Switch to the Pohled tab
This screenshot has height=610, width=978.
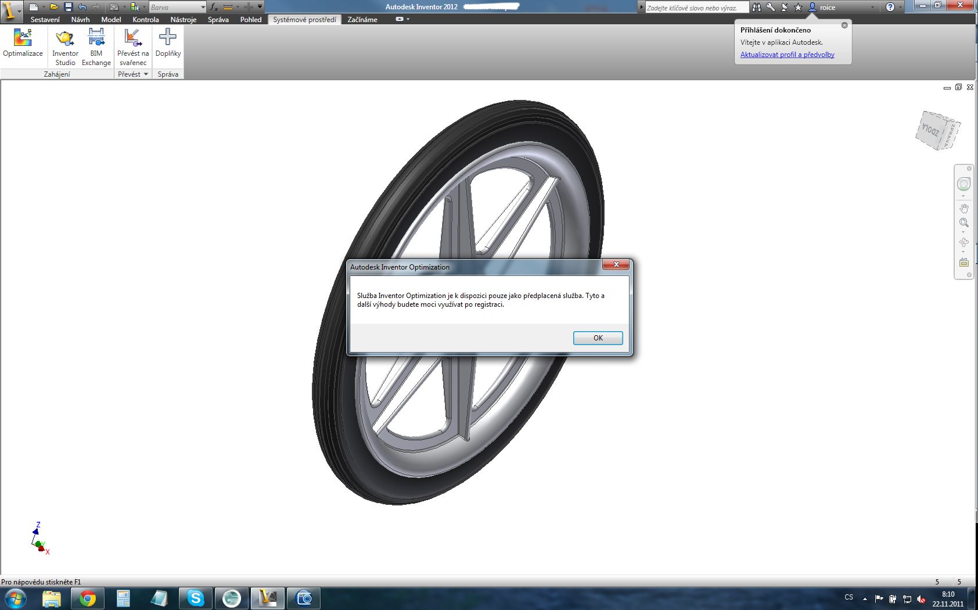tap(251, 19)
